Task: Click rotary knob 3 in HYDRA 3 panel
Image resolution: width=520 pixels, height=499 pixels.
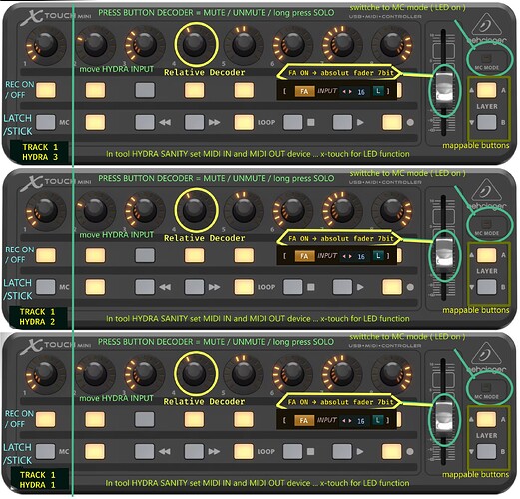Action: tap(145, 45)
